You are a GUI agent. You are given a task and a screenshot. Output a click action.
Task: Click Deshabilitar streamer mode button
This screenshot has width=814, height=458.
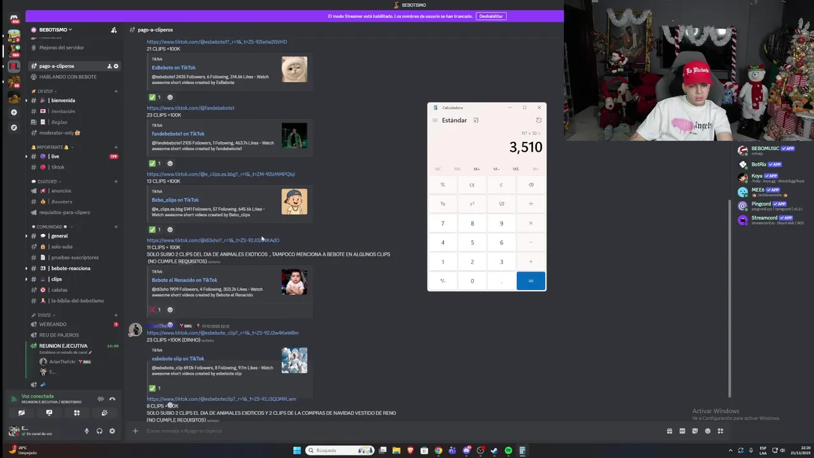click(491, 17)
